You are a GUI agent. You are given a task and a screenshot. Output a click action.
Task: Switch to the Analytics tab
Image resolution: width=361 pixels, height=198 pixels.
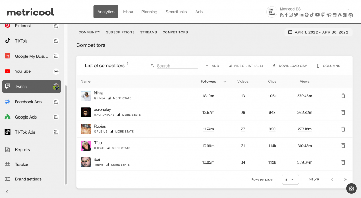click(x=106, y=12)
